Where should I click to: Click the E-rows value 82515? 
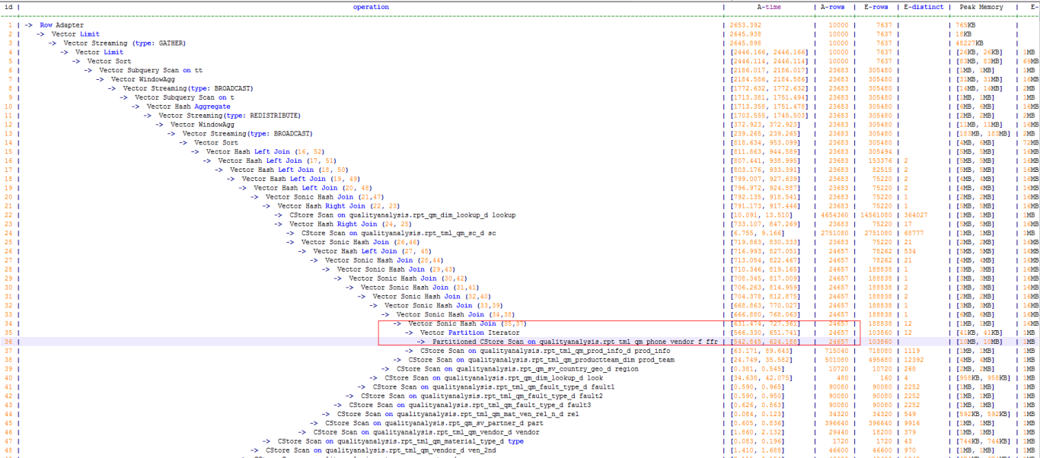tap(881, 170)
